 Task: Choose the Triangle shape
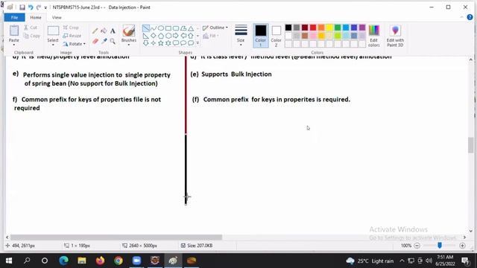click(x=191, y=28)
